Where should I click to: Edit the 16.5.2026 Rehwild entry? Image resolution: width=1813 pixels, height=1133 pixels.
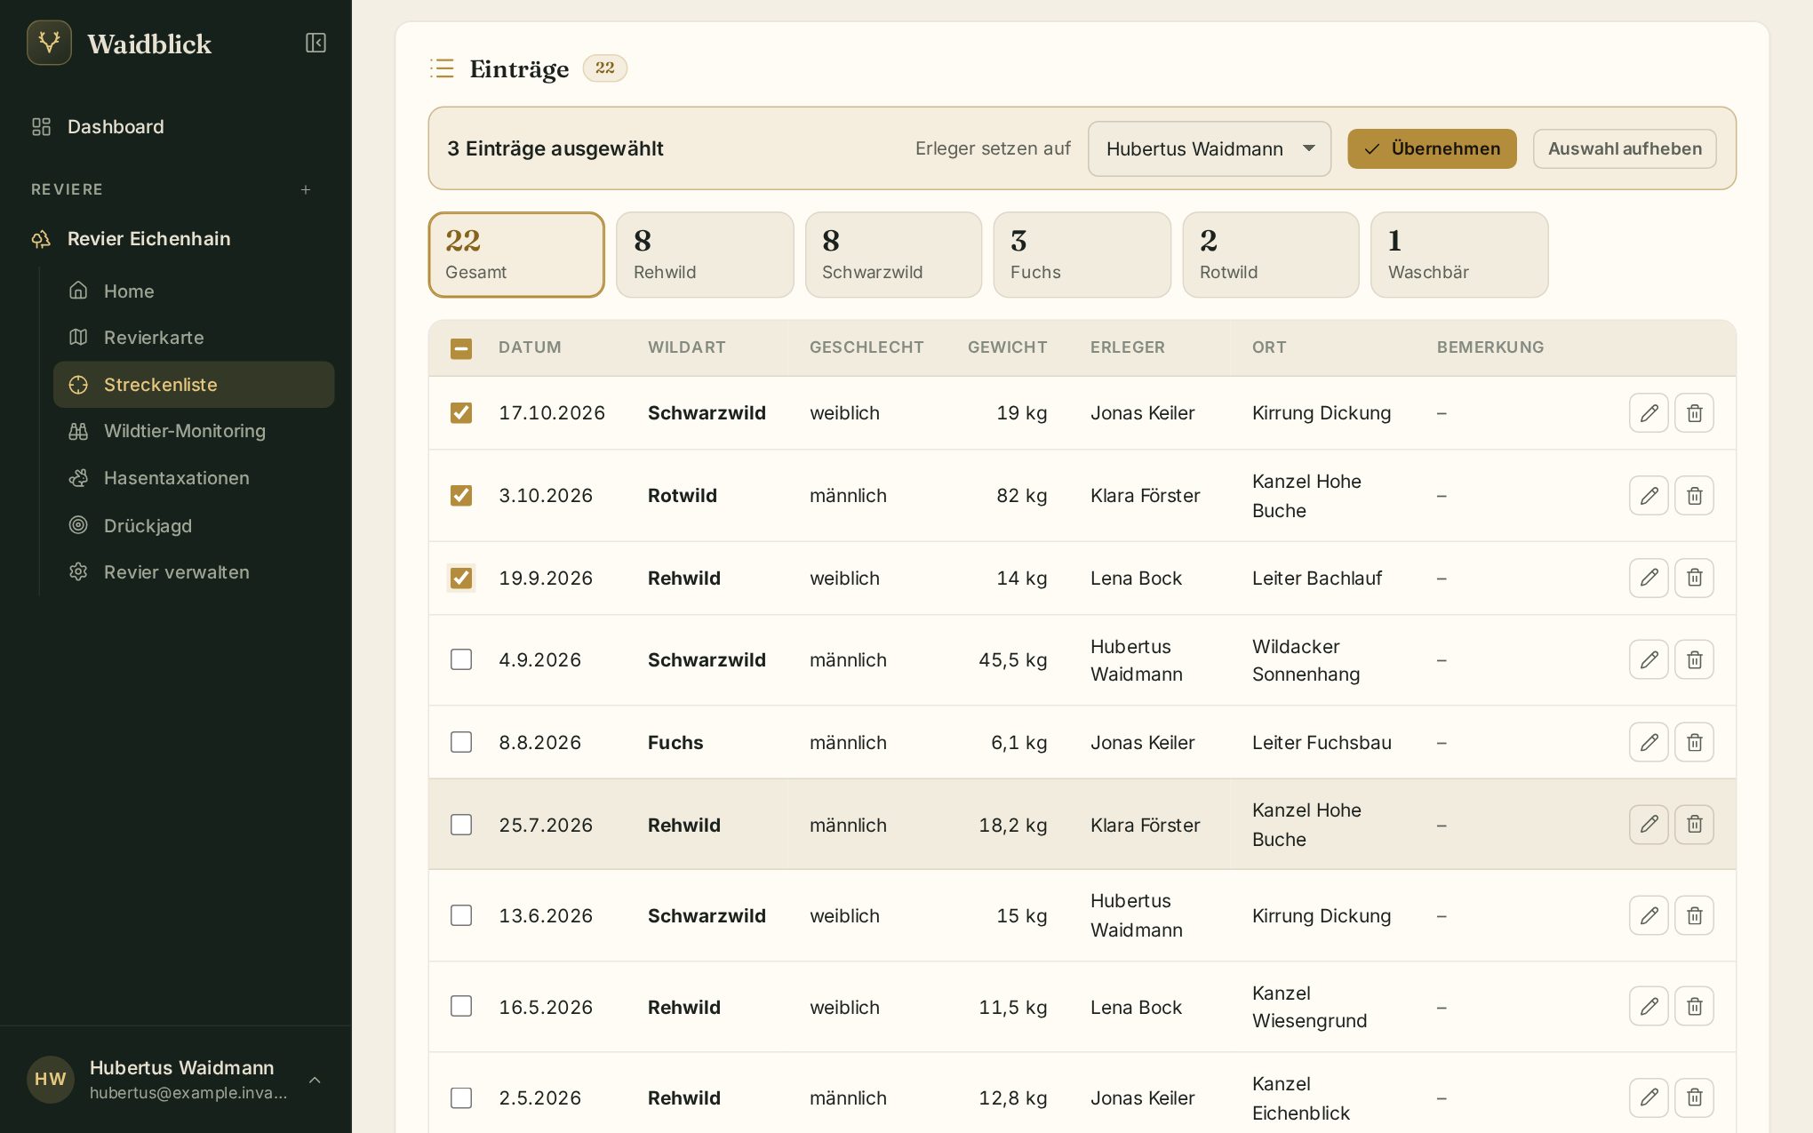(x=1649, y=1006)
